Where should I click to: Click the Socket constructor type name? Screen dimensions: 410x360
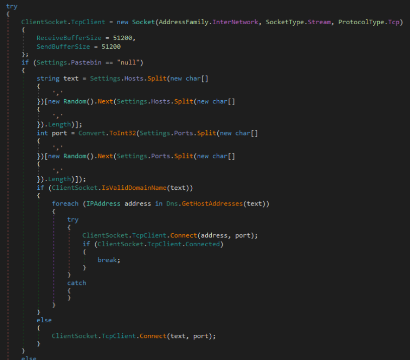pos(143,22)
